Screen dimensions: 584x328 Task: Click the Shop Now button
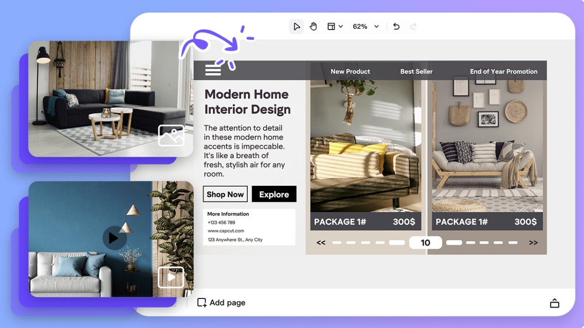225,194
